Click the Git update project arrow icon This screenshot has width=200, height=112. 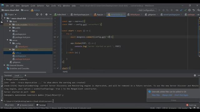click(x=181, y=10)
